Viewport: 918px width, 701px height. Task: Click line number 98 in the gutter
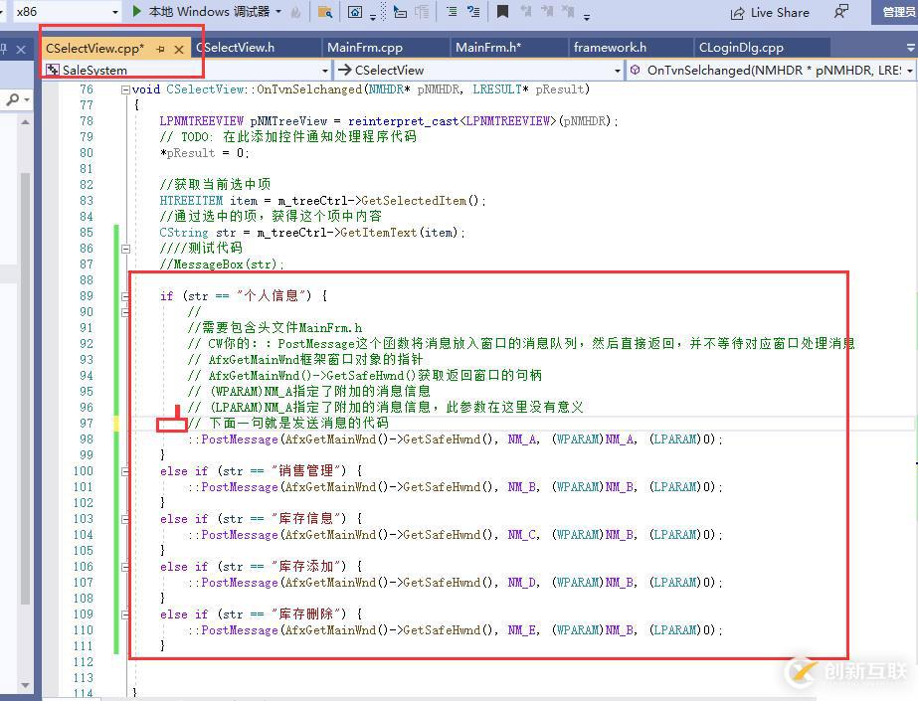point(87,439)
